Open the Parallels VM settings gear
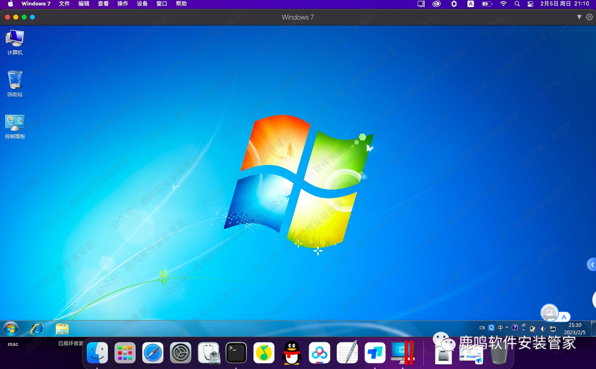This screenshot has width=596, height=369. pyautogui.click(x=589, y=17)
